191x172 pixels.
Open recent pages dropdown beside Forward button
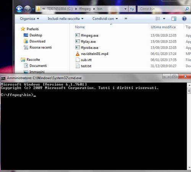tap(33, 9)
